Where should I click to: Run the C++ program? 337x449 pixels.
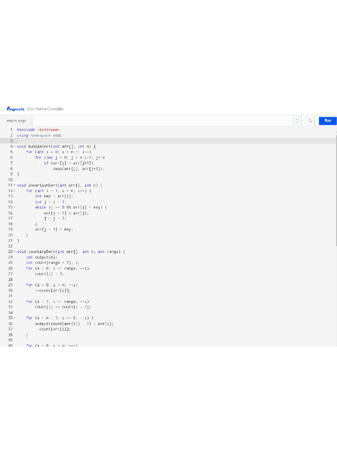tap(328, 121)
